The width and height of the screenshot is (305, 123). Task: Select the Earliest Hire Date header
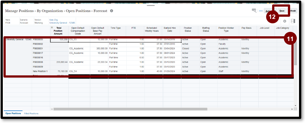[172, 31]
